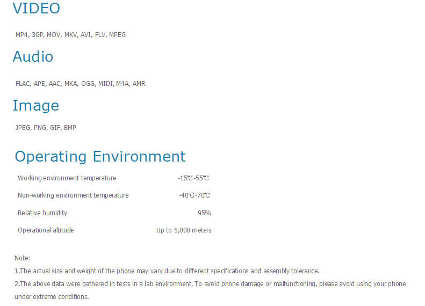Click the VIDEO section heading
This screenshot has width=425, height=306.
(x=37, y=8)
